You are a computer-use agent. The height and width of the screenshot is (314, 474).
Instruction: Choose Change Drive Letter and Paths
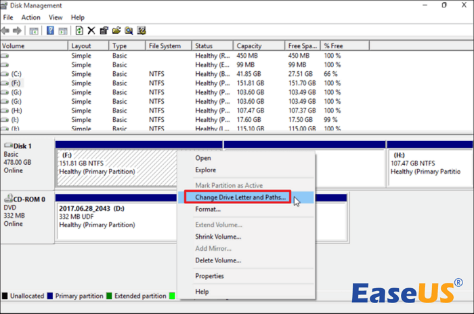[x=240, y=197]
